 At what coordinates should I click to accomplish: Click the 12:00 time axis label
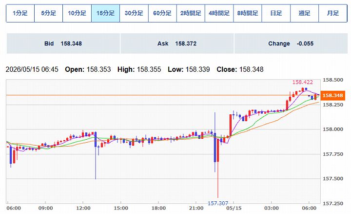pyautogui.click(x=83, y=208)
